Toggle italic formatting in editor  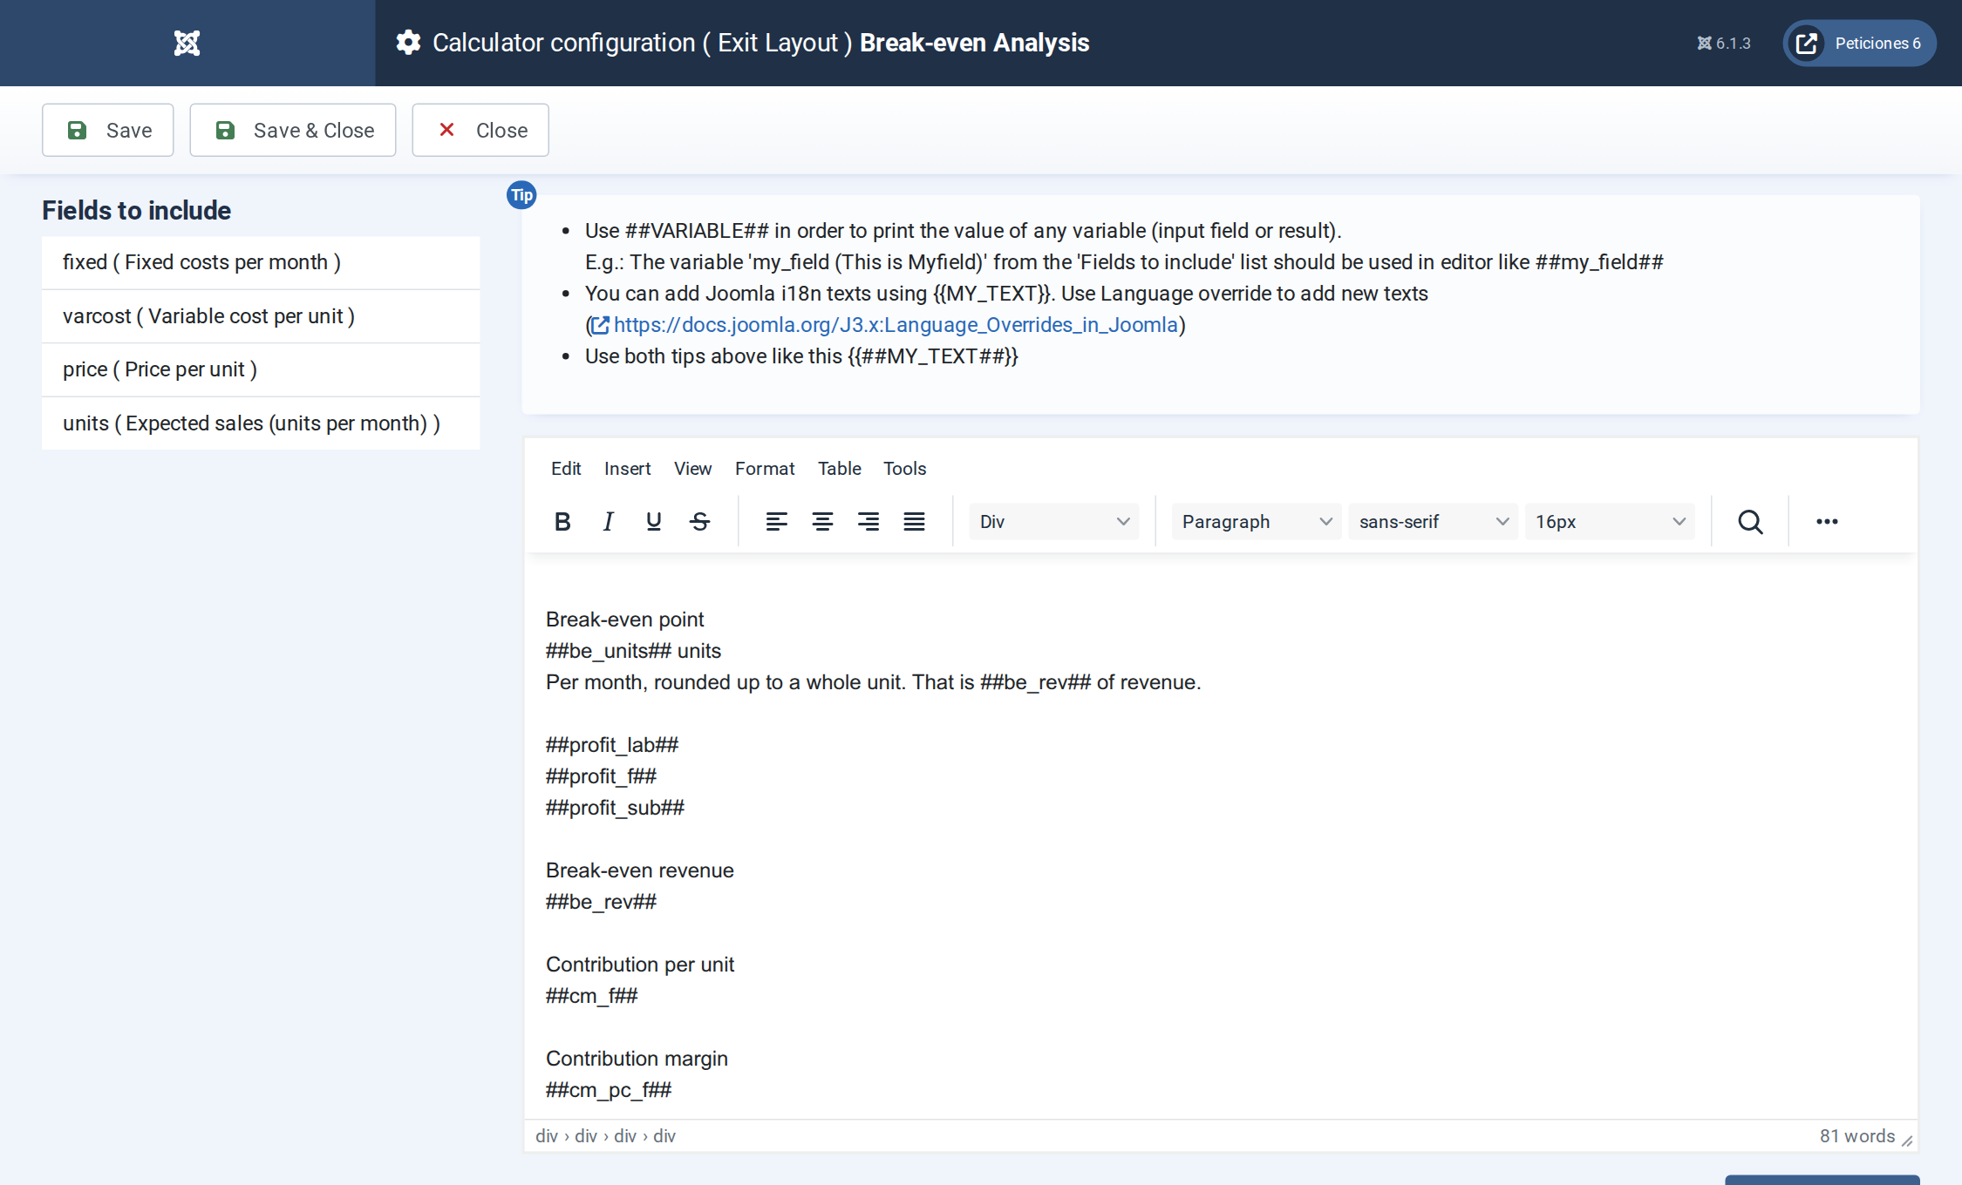pos(608,522)
